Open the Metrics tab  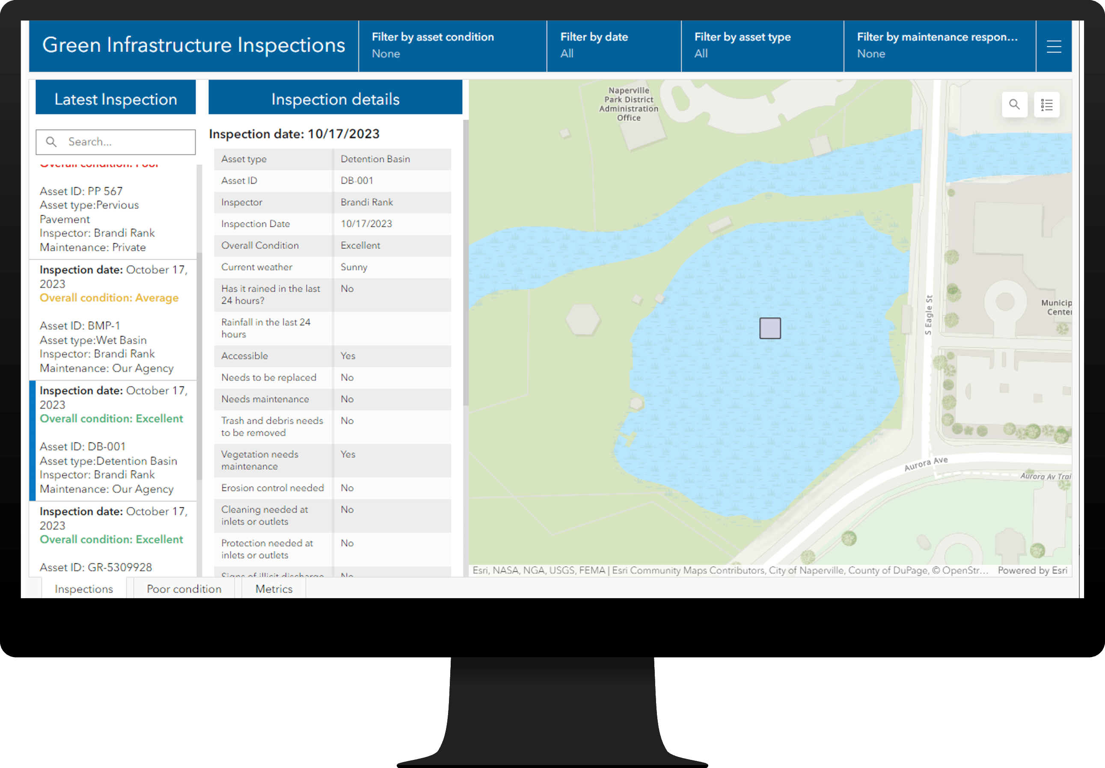(x=273, y=588)
